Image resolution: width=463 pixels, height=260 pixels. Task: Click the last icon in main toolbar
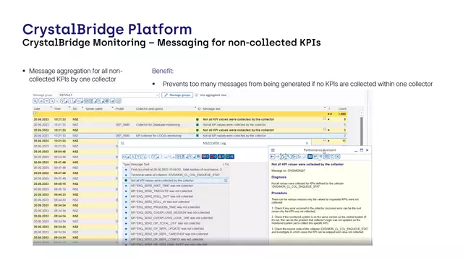coord(119,101)
